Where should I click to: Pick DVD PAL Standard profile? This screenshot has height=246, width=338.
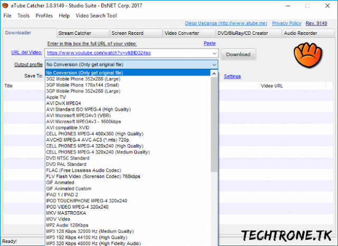coord(128,164)
